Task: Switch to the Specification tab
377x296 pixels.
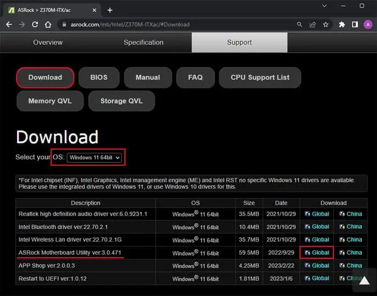Action: pyautogui.click(x=143, y=43)
